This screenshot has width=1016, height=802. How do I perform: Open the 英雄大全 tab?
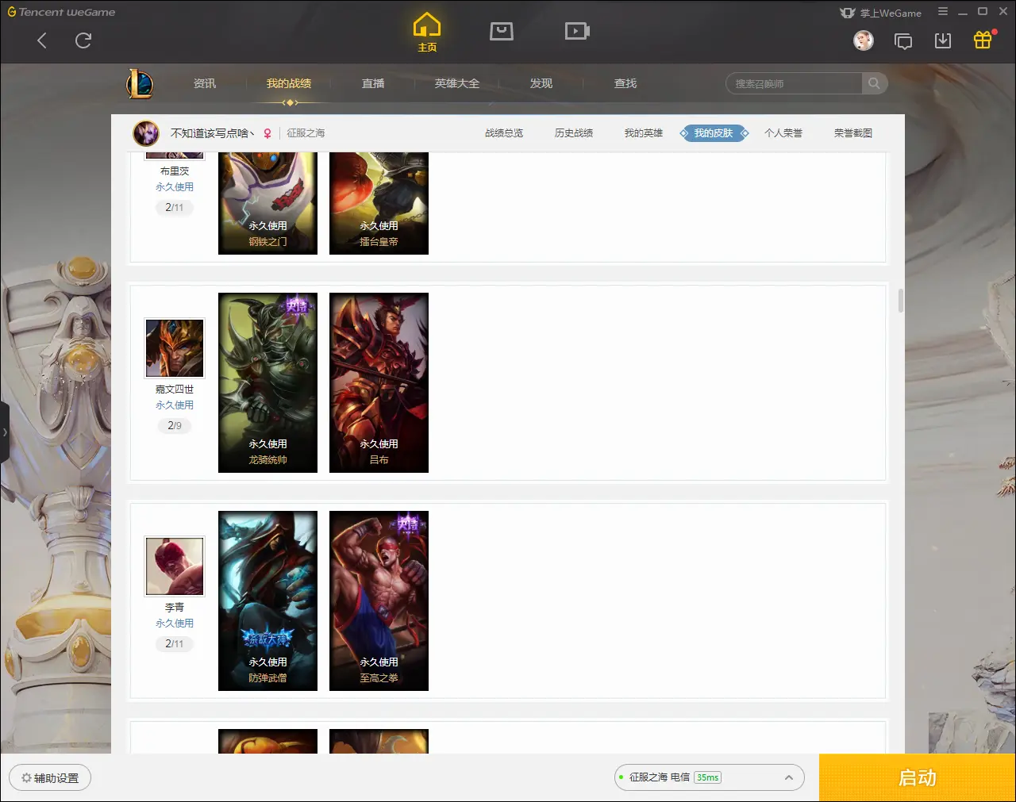(x=457, y=83)
